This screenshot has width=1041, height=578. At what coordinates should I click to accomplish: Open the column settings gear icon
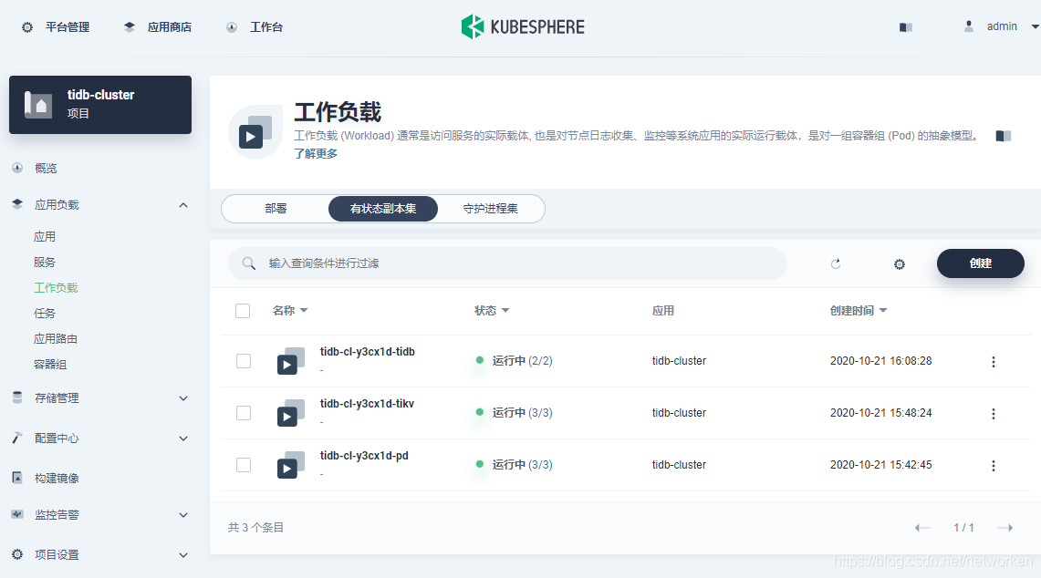(x=899, y=263)
